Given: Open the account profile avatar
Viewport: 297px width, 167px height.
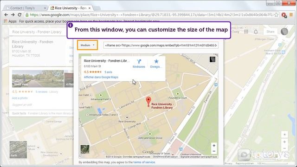Looking at the screenshot, I should pyautogui.click(x=284, y=32).
